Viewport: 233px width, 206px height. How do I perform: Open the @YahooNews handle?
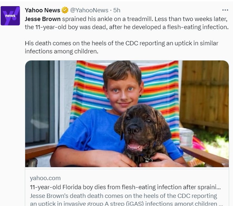point(89,10)
